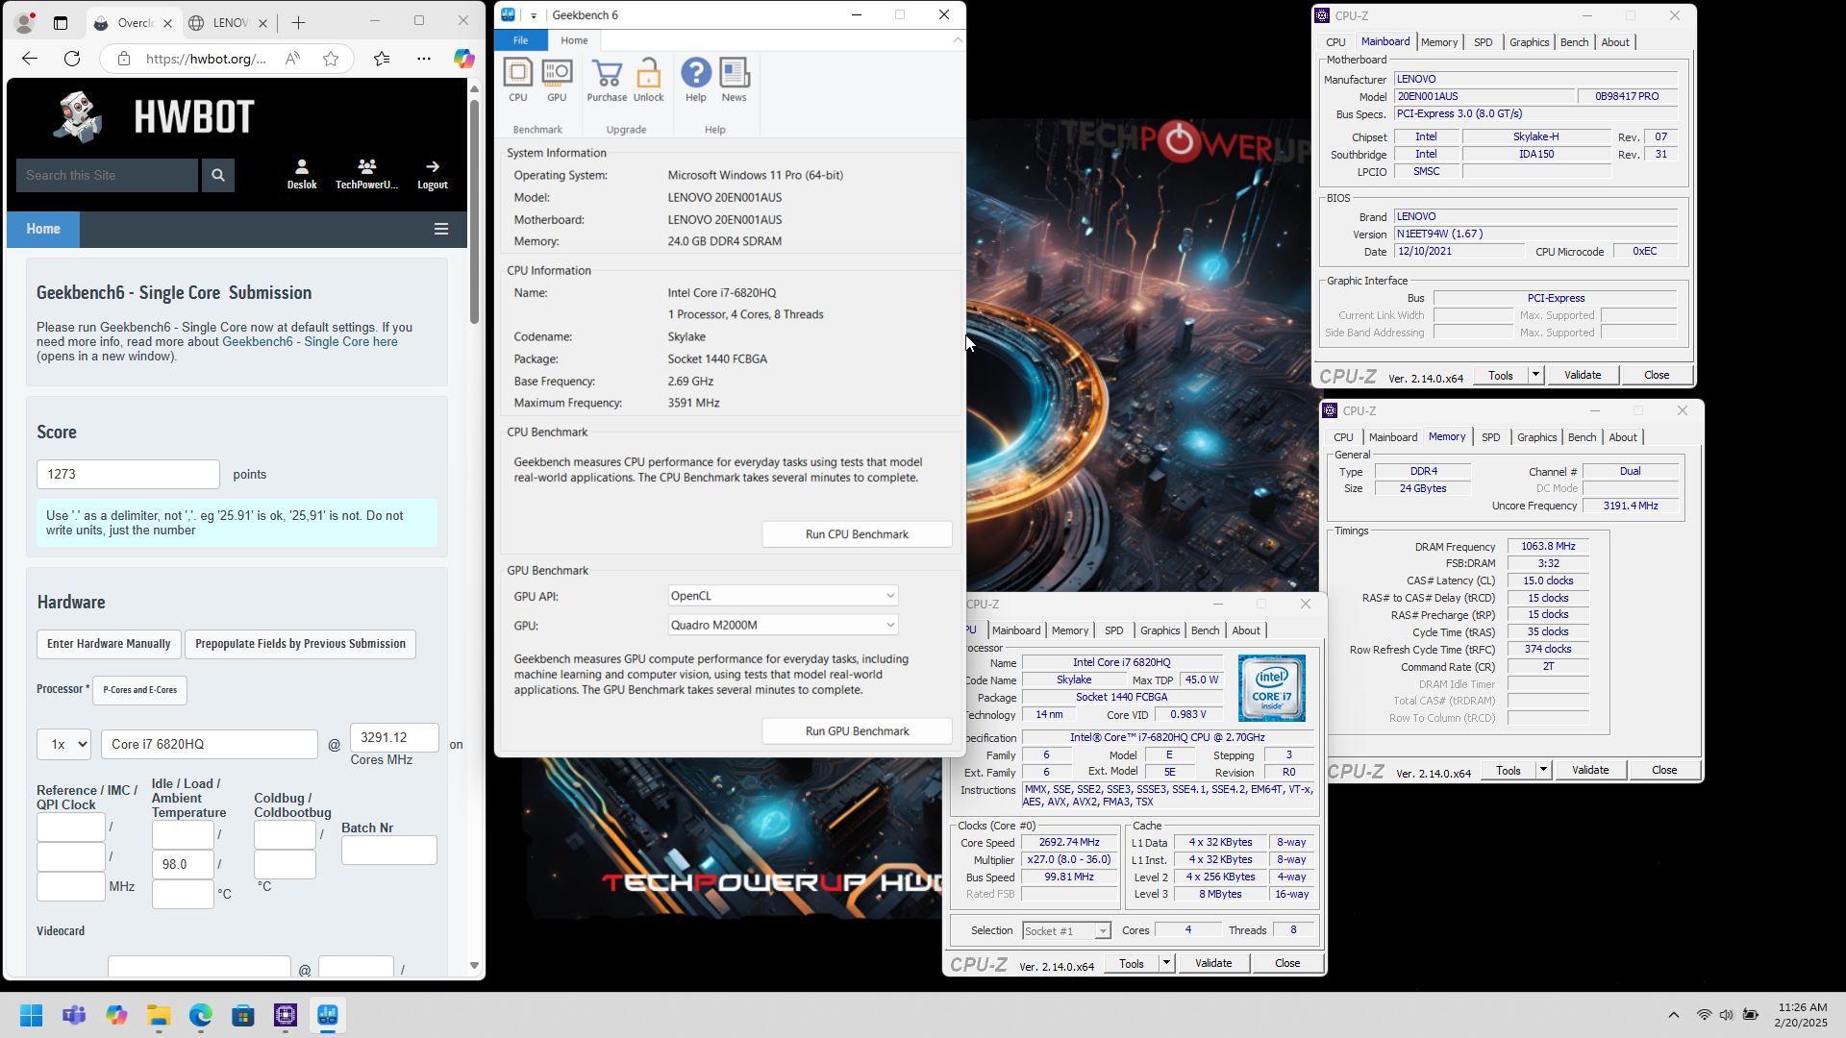Viewport: 1846px width, 1038px height.
Task: Click the Unlock padlock icon in Geekbench
Action: point(649,79)
